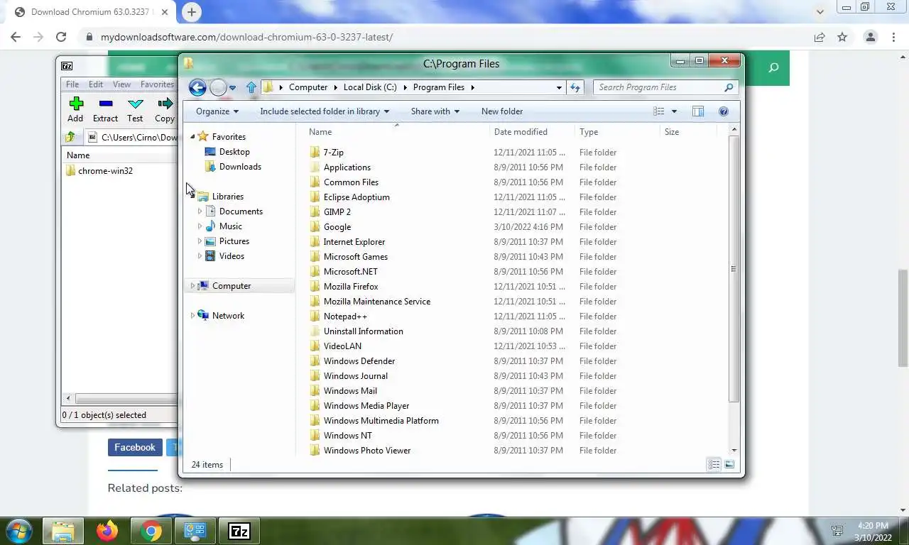Viewport: 909px width, 545px height.
Task: Open Firefox from the taskbar
Action: click(107, 531)
